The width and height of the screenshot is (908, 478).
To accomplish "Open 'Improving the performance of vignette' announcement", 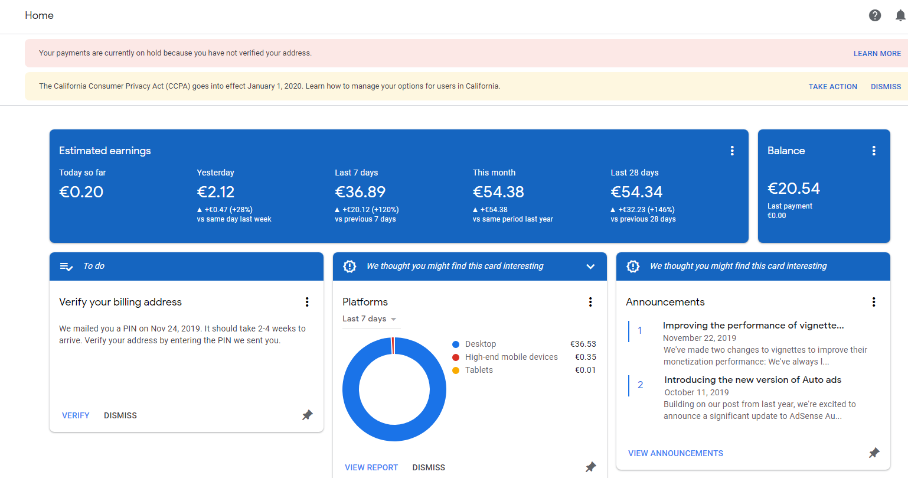I will 753,326.
